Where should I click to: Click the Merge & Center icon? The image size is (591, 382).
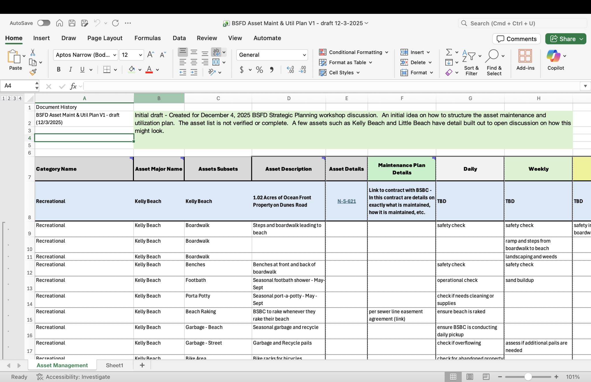pos(216,62)
